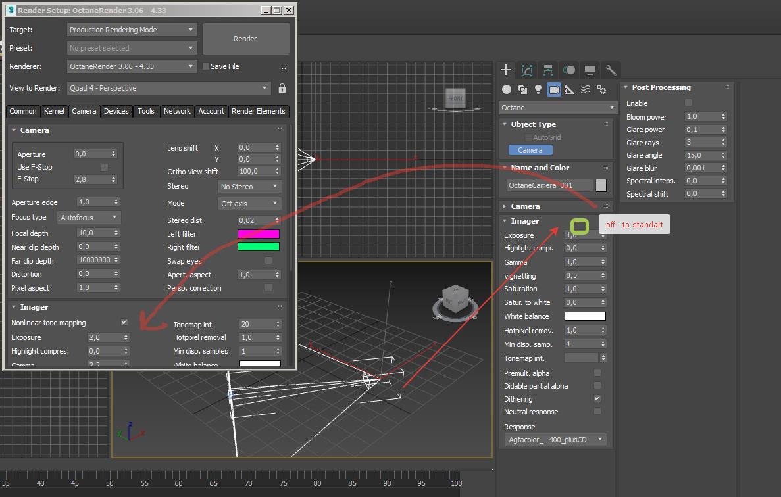Select the Systems category gears icon
This screenshot has width=781, height=497.
point(601,89)
